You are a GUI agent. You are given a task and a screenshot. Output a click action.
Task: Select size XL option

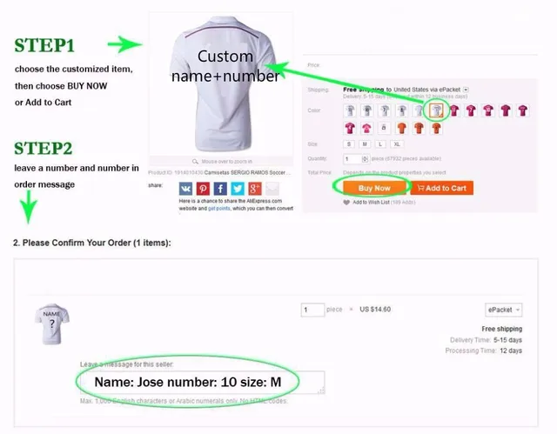[397, 144]
